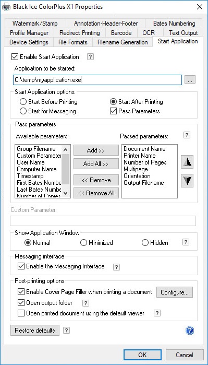This screenshot has height=365, width=208.
Task: Click the move-up arrow for passed parameters
Action: 187,162
